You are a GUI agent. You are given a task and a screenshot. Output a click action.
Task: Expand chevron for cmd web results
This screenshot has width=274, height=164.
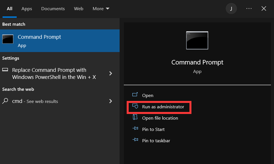click(111, 101)
